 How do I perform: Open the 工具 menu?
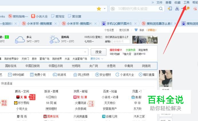186,3
